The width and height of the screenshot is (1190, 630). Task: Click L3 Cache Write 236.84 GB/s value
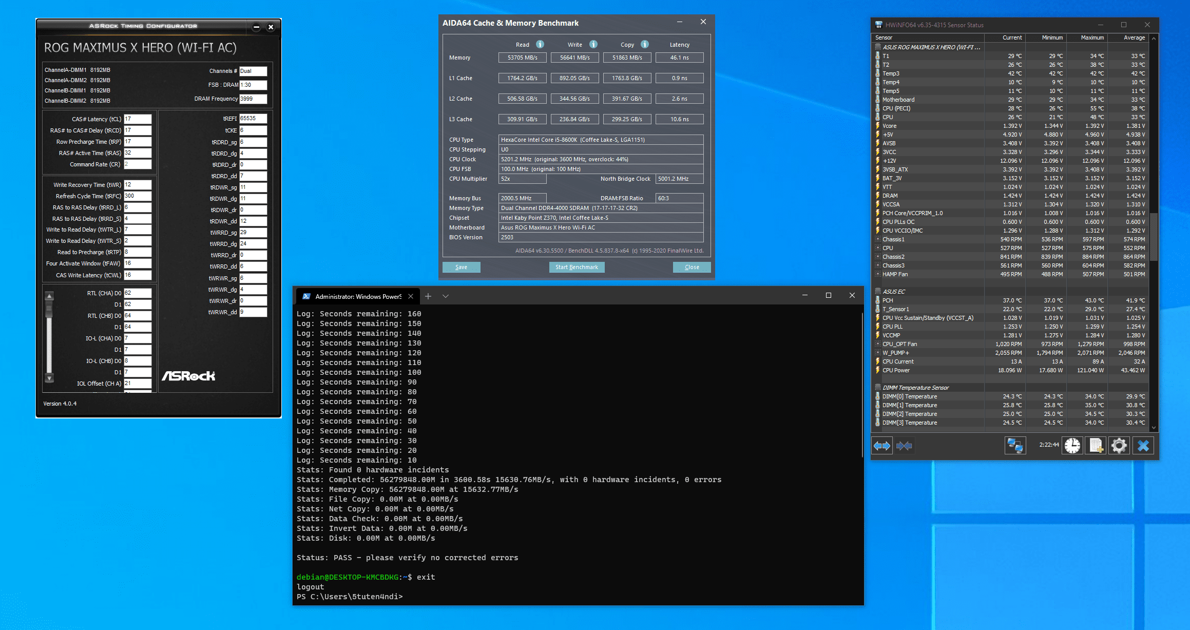[x=574, y=119]
